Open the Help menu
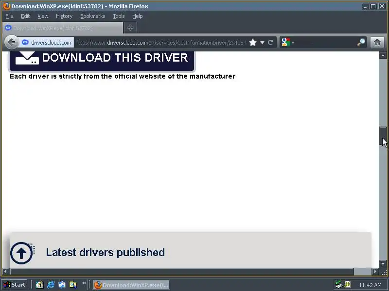Viewport: 389px width, 291px height. pyautogui.click(x=137, y=16)
